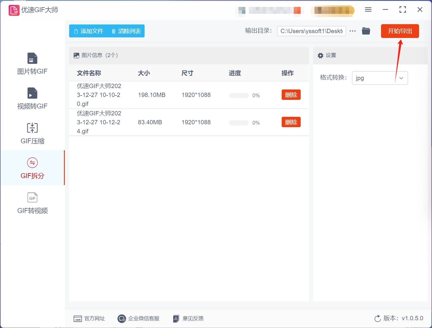Image resolution: width=432 pixels, height=328 pixels.
Task: Click the 文件名称 column header
Action: tap(89, 73)
